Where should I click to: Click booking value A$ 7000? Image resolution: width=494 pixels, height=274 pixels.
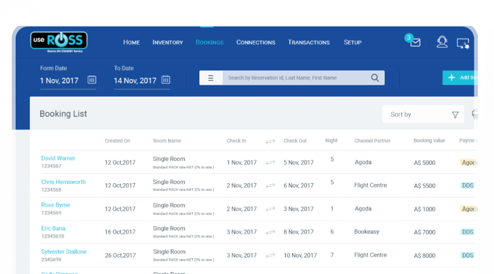(x=425, y=232)
